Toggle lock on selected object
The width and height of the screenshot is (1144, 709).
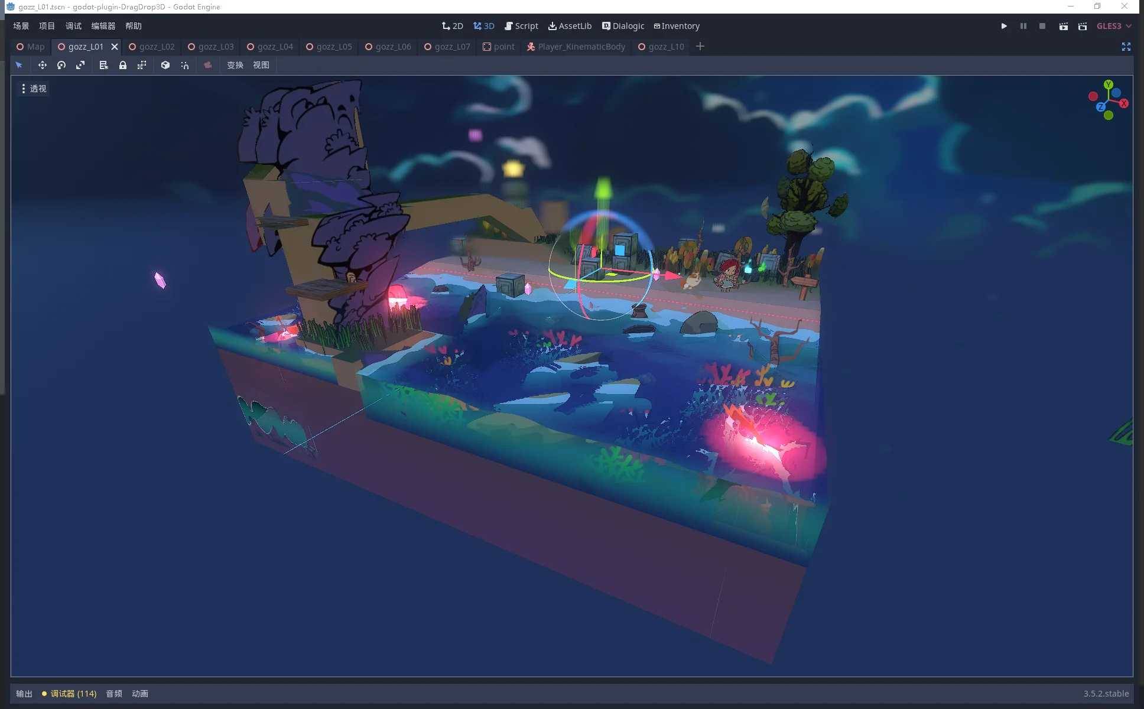[x=123, y=65]
